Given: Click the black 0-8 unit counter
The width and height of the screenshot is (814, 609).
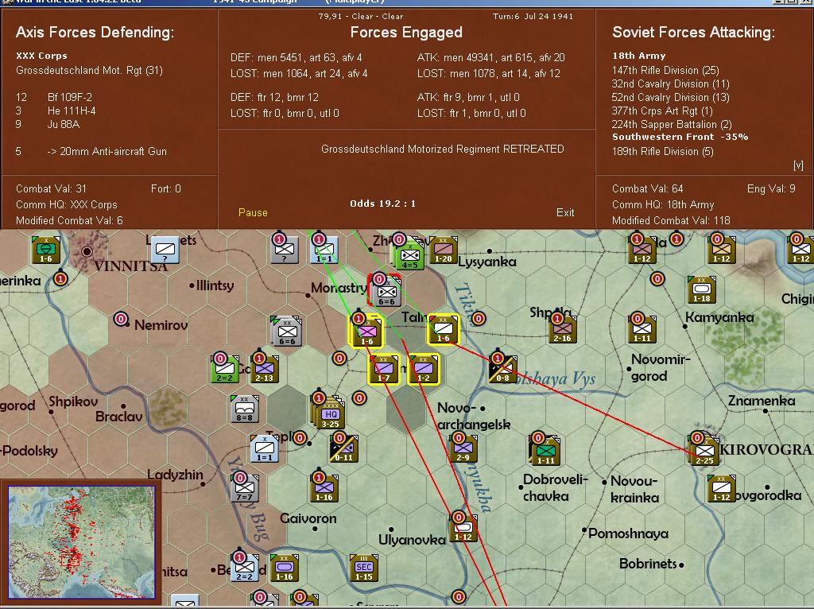Looking at the screenshot, I should [503, 369].
